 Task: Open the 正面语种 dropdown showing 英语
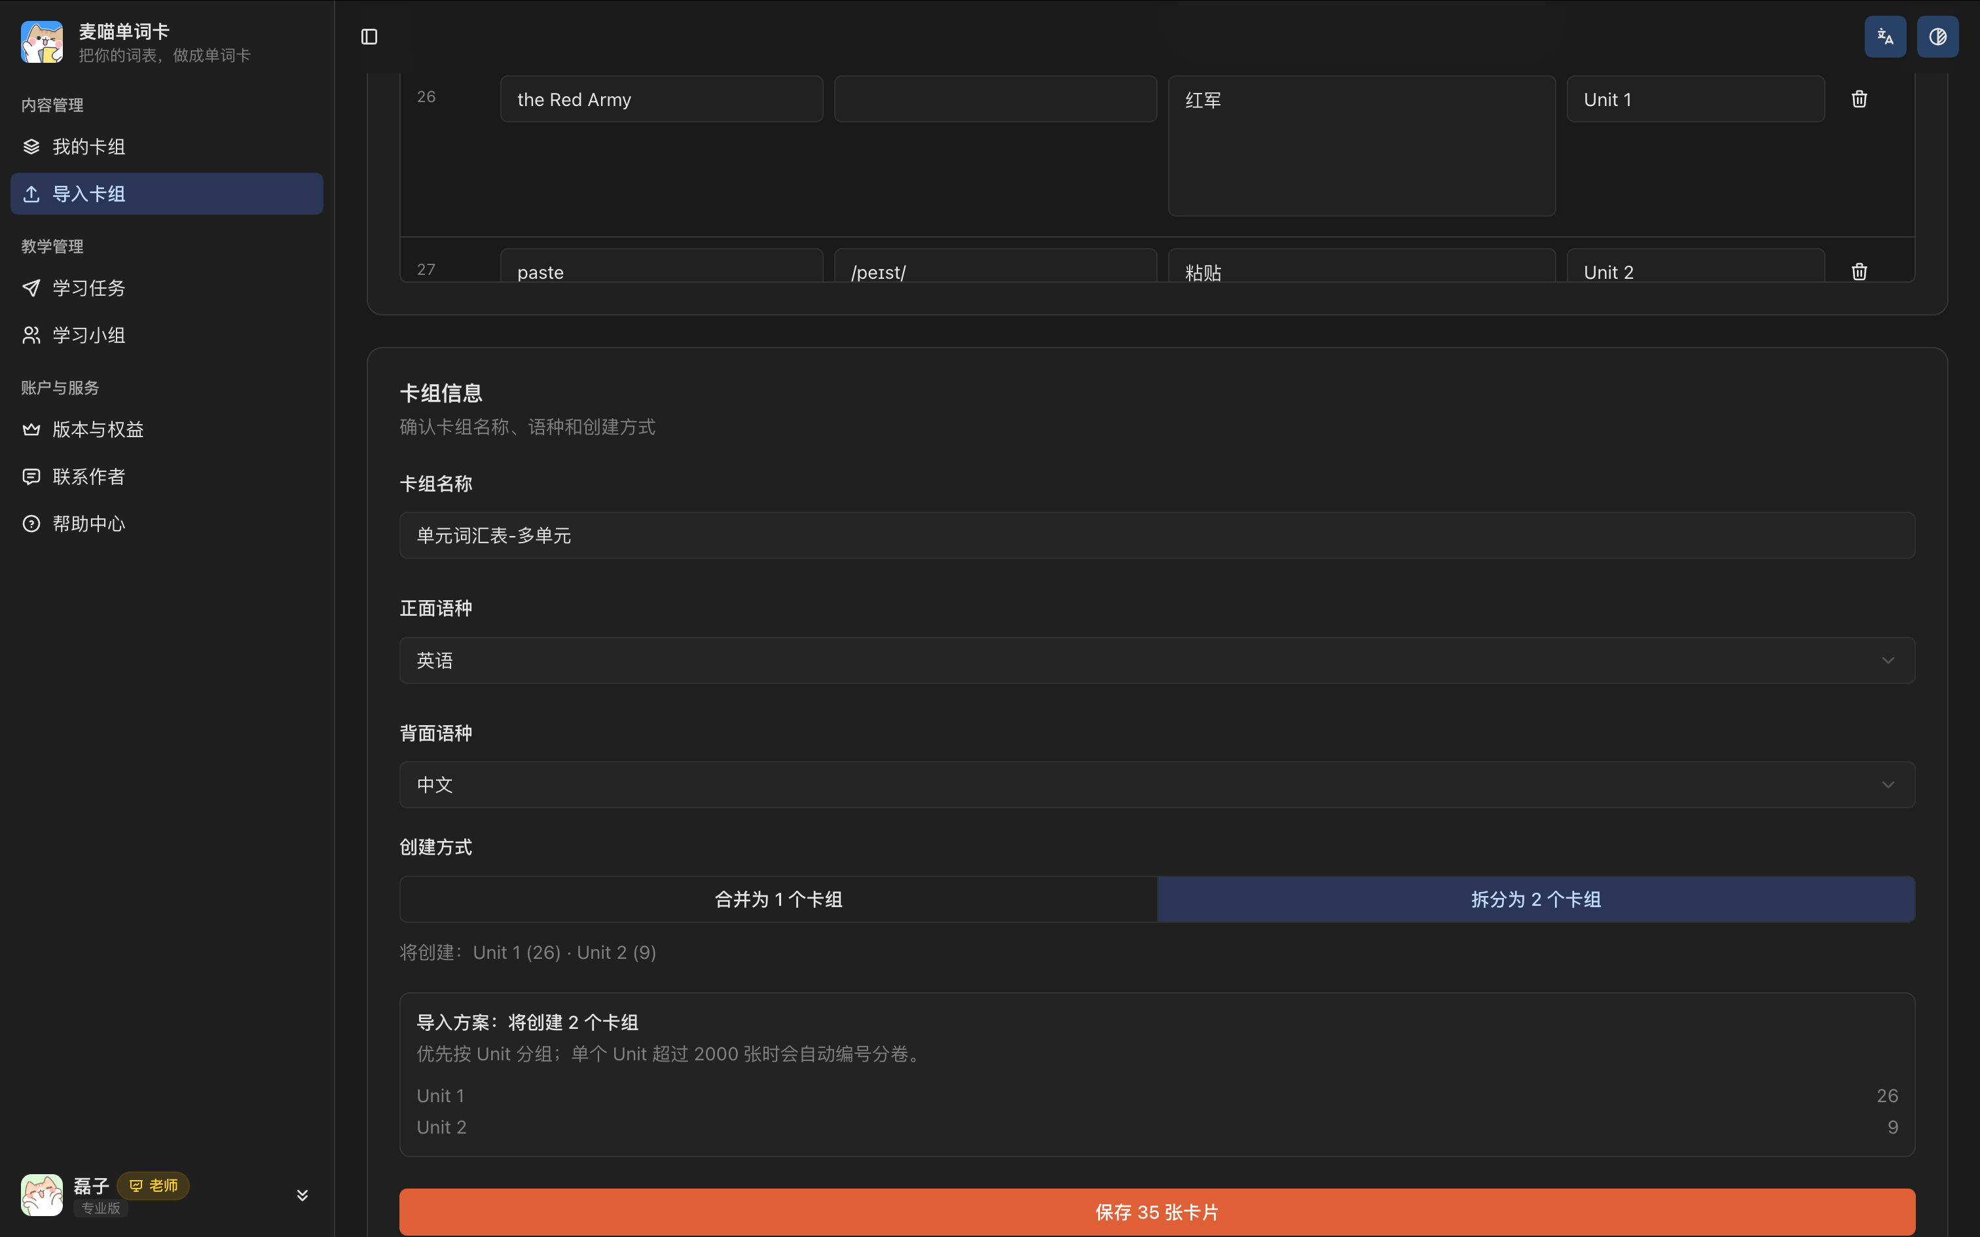tap(1157, 660)
